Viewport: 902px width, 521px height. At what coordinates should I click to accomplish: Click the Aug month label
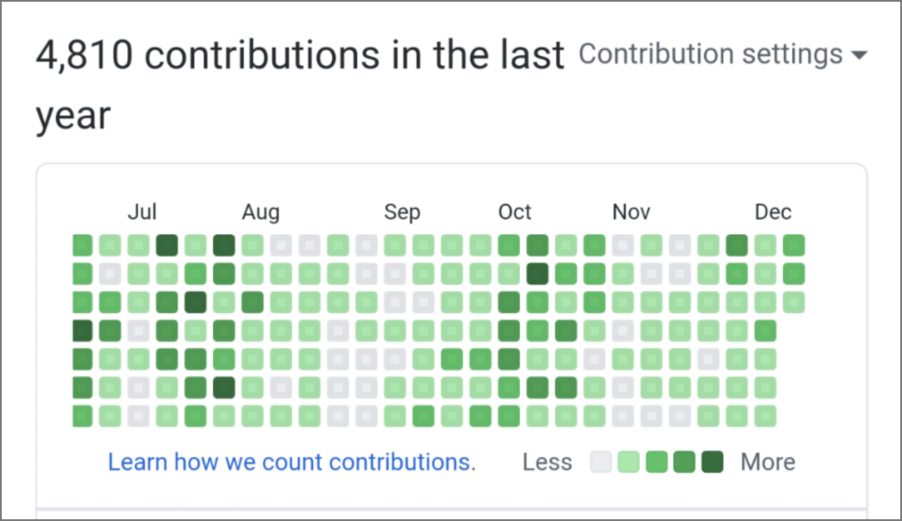point(261,212)
